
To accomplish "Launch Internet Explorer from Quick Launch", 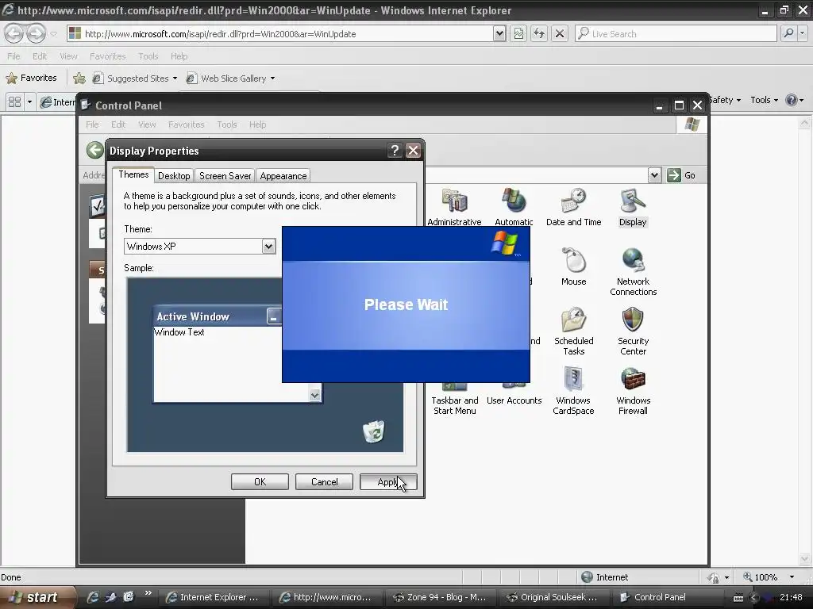I will pos(93,597).
